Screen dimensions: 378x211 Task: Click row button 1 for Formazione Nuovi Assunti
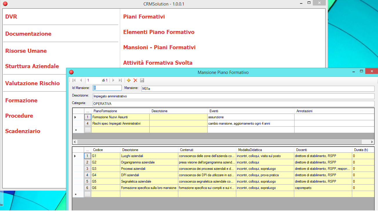(88, 117)
